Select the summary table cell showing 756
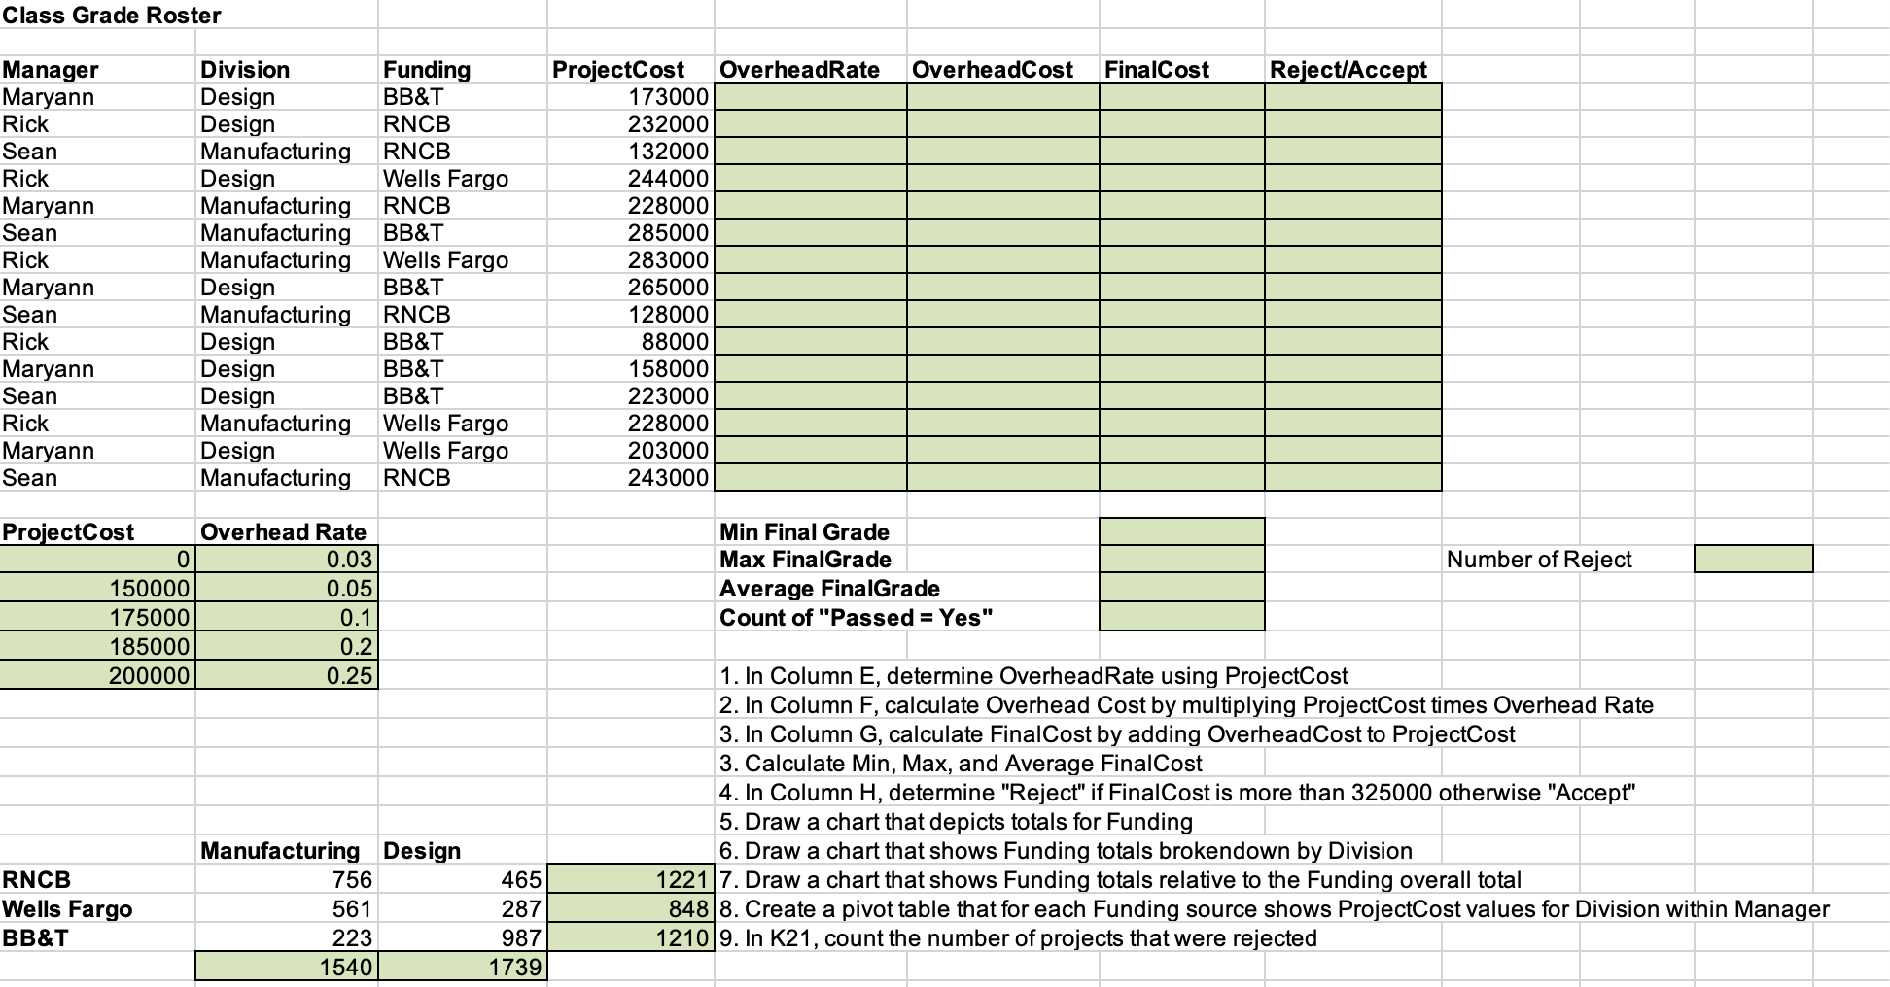 287,880
